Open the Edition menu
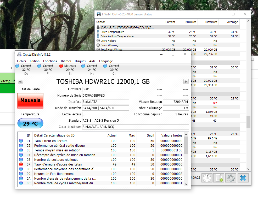Image resolution: width=258 pixels, height=201 pixels. [x=35, y=61]
